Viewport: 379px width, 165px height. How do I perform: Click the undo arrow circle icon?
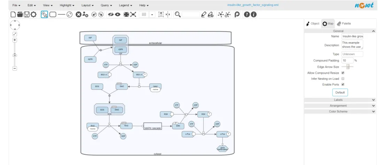click(94, 15)
